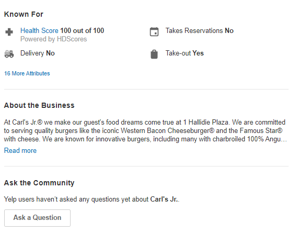Click the About the Business heading

click(39, 105)
